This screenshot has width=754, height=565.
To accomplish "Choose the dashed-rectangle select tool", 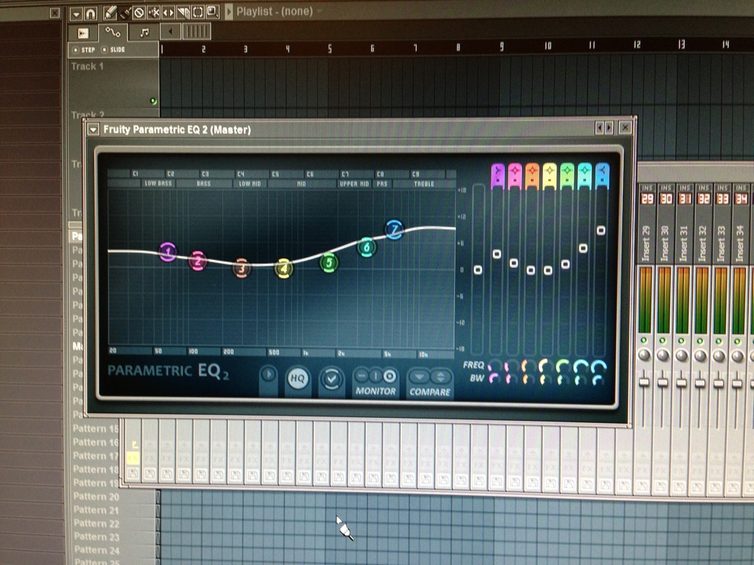I will pos(197,12).
